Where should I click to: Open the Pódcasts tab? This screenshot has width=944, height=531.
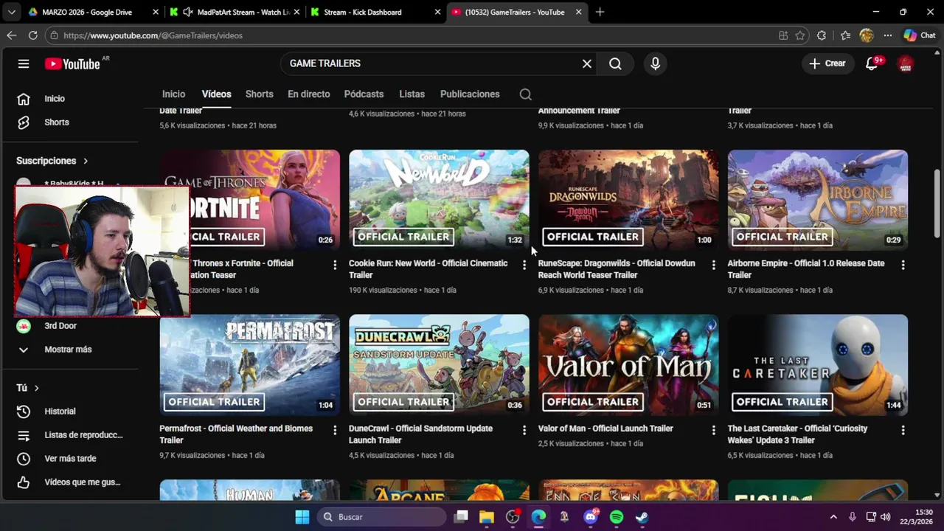point(364,94)
